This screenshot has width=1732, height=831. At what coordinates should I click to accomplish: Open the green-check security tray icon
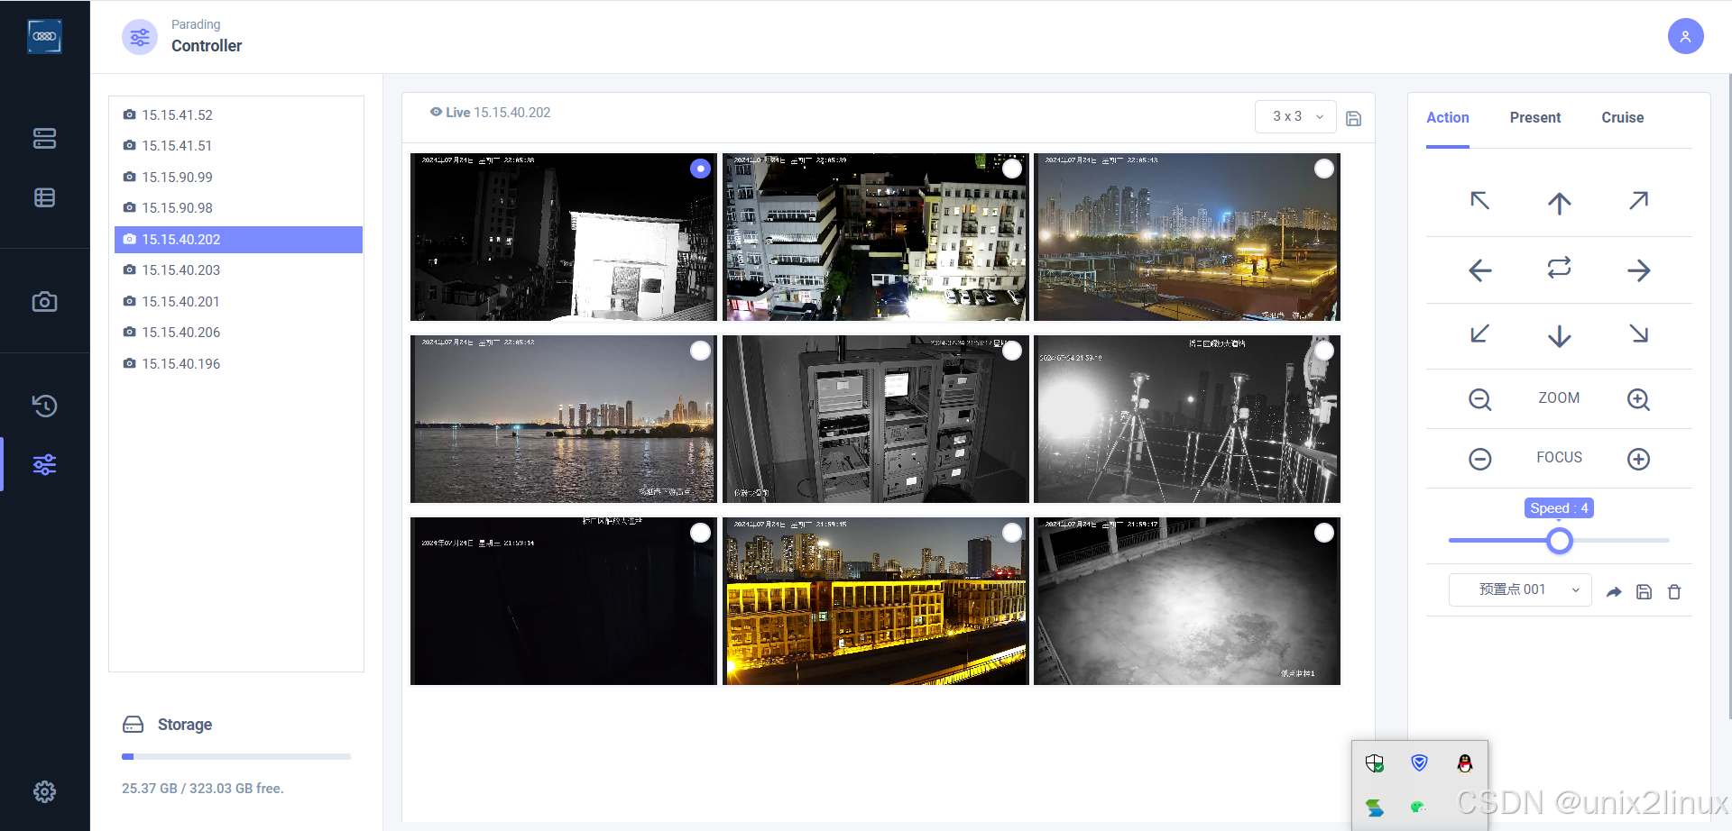point(1375,763)
